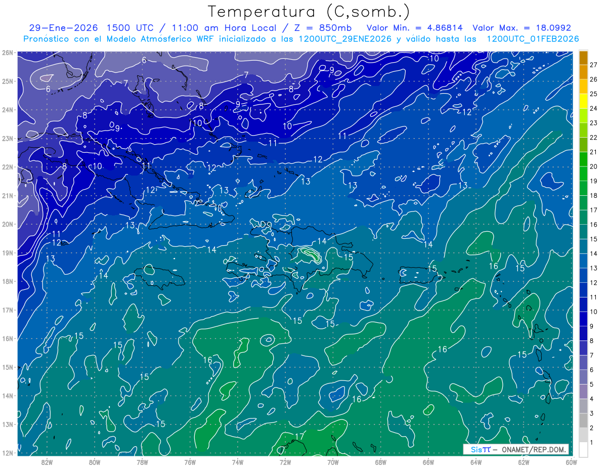The width and height of the screenshot is (607, 469).
Task: Pick the gray legend band between 2 and 3
Action: click(583, 420)
